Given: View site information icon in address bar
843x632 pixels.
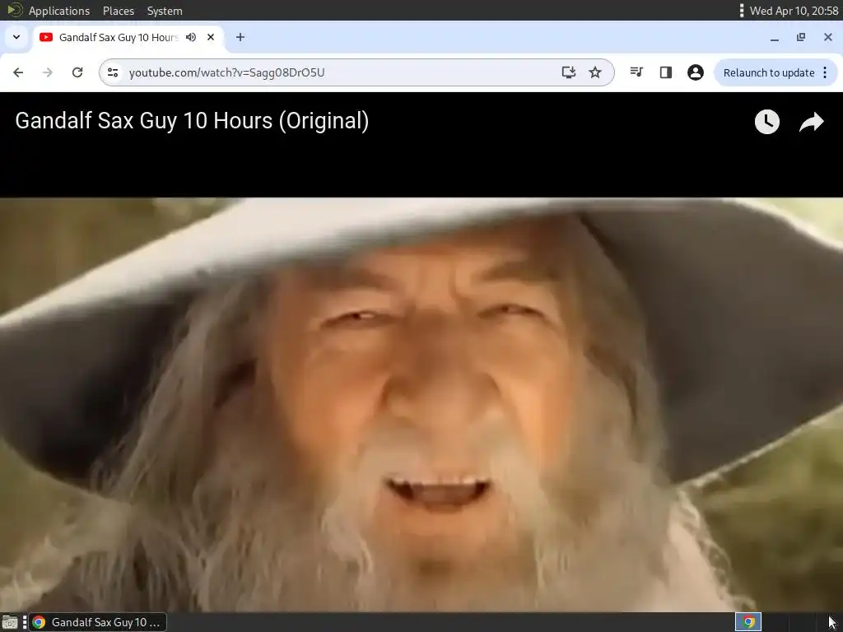Looking at the screenshot, I should pos(113,72).
